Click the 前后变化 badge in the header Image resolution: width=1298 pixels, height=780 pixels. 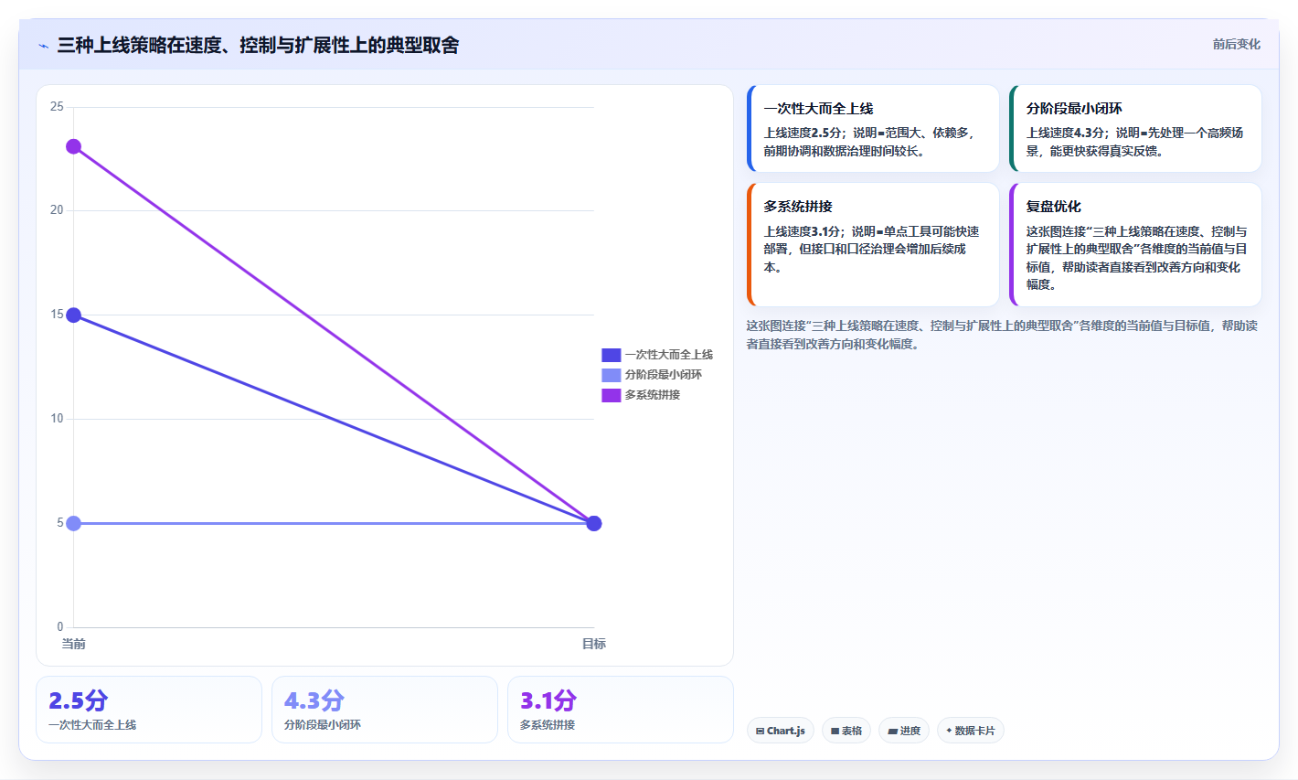coord(1236,44)
